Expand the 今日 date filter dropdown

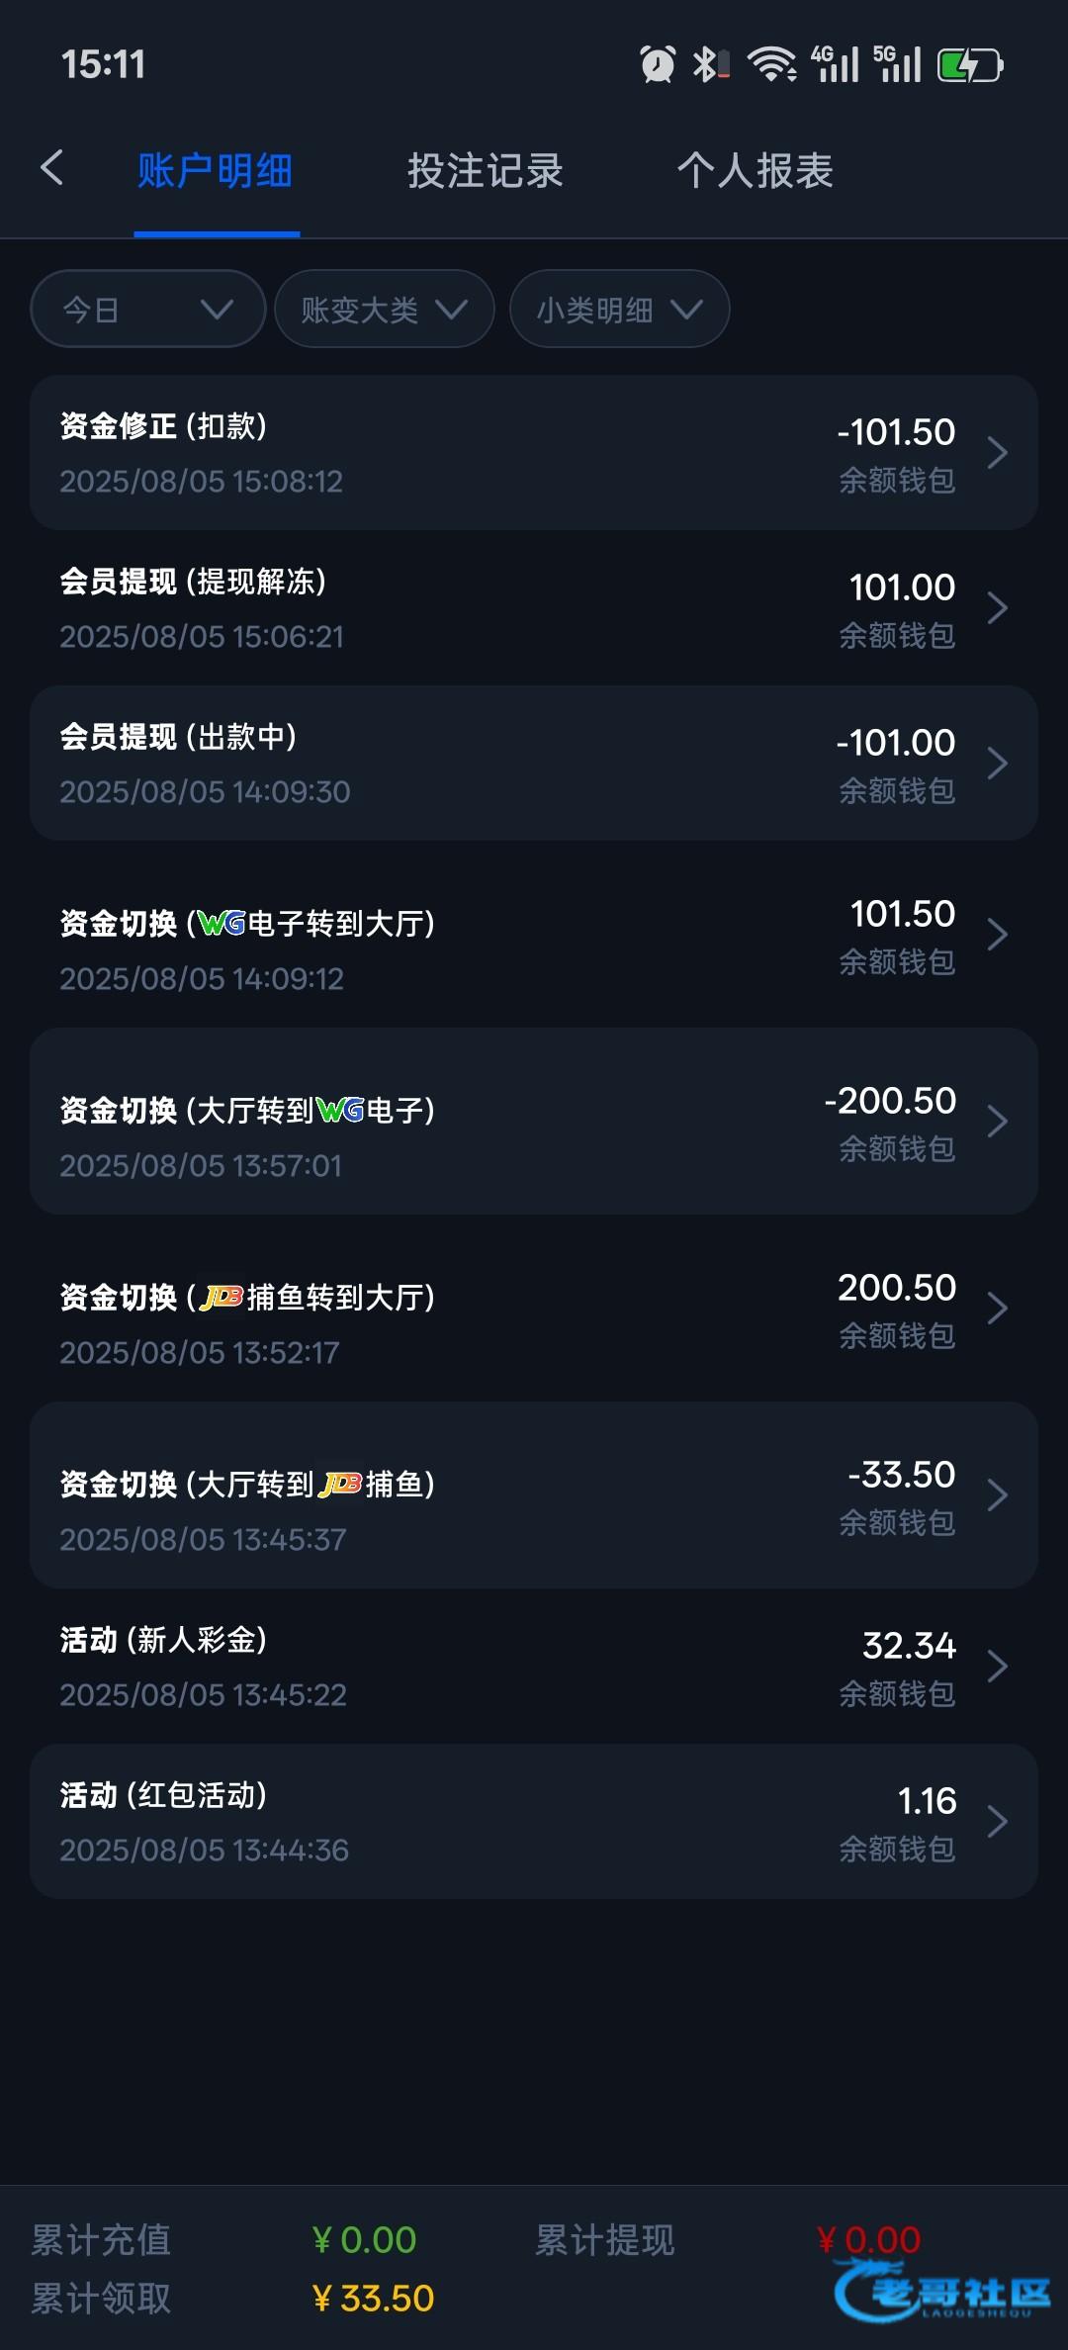pos(148,310)
